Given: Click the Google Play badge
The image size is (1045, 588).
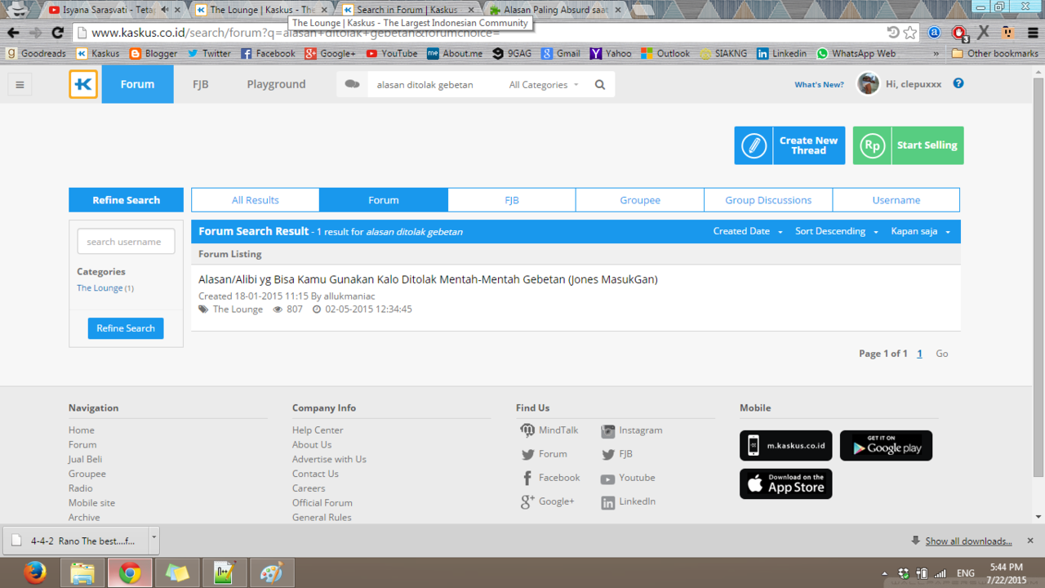Looking at the screenshot, I should point(886,446).
